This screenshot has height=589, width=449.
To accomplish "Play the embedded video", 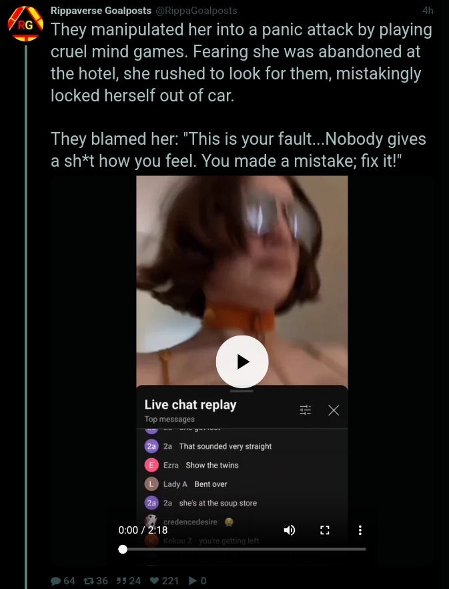I will tap(242, 362).
